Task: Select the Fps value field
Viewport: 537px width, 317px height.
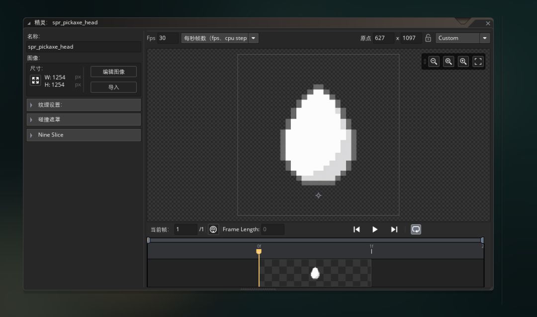Action: point(168,38)
